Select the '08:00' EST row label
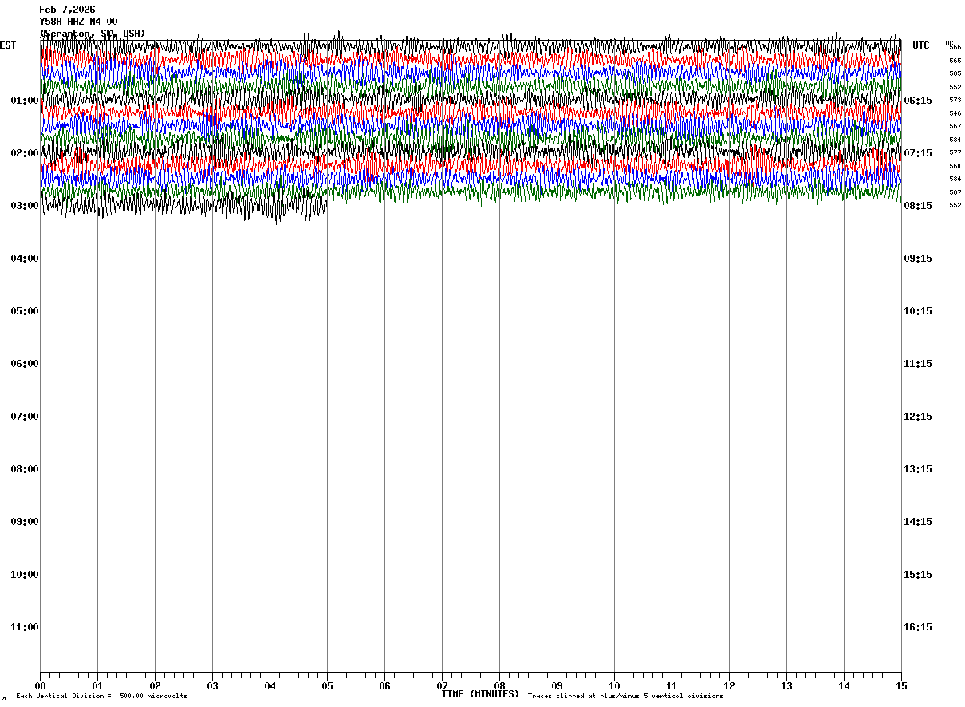Screen dimensions: 965x707 (x=25, y=469)
